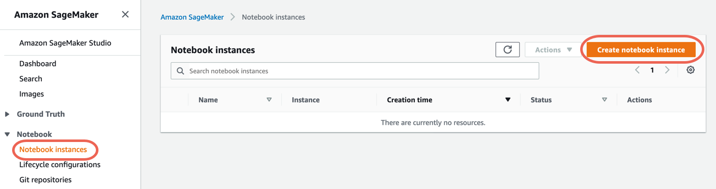Open Lifecycle configurations page
This screenshot has height=189, width=716.
60,165
